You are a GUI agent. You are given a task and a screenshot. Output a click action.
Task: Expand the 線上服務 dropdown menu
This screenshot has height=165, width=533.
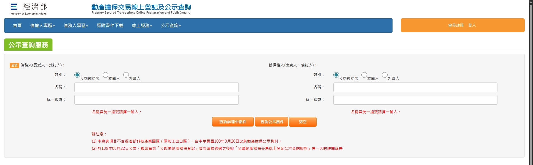pos(142,25)
